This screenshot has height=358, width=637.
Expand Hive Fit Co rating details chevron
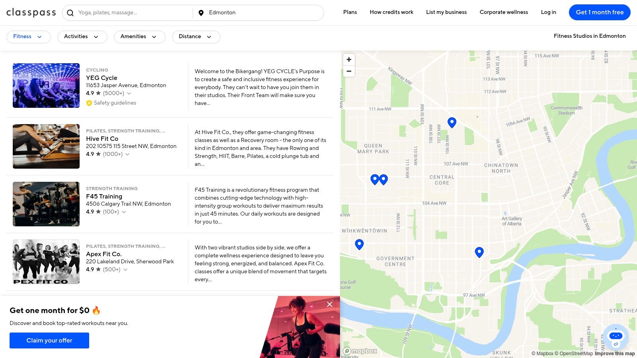coord(127,154)
